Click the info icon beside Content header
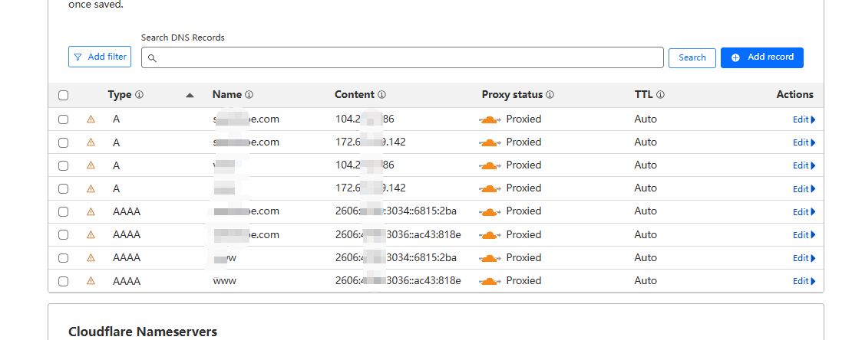852x340 pixels. [381, 95]
